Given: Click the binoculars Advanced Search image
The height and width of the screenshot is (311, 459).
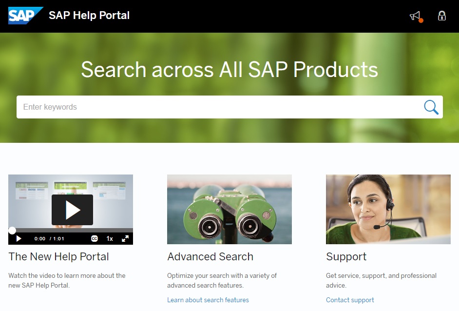Looking at the screenshot, I should point(229,209).
